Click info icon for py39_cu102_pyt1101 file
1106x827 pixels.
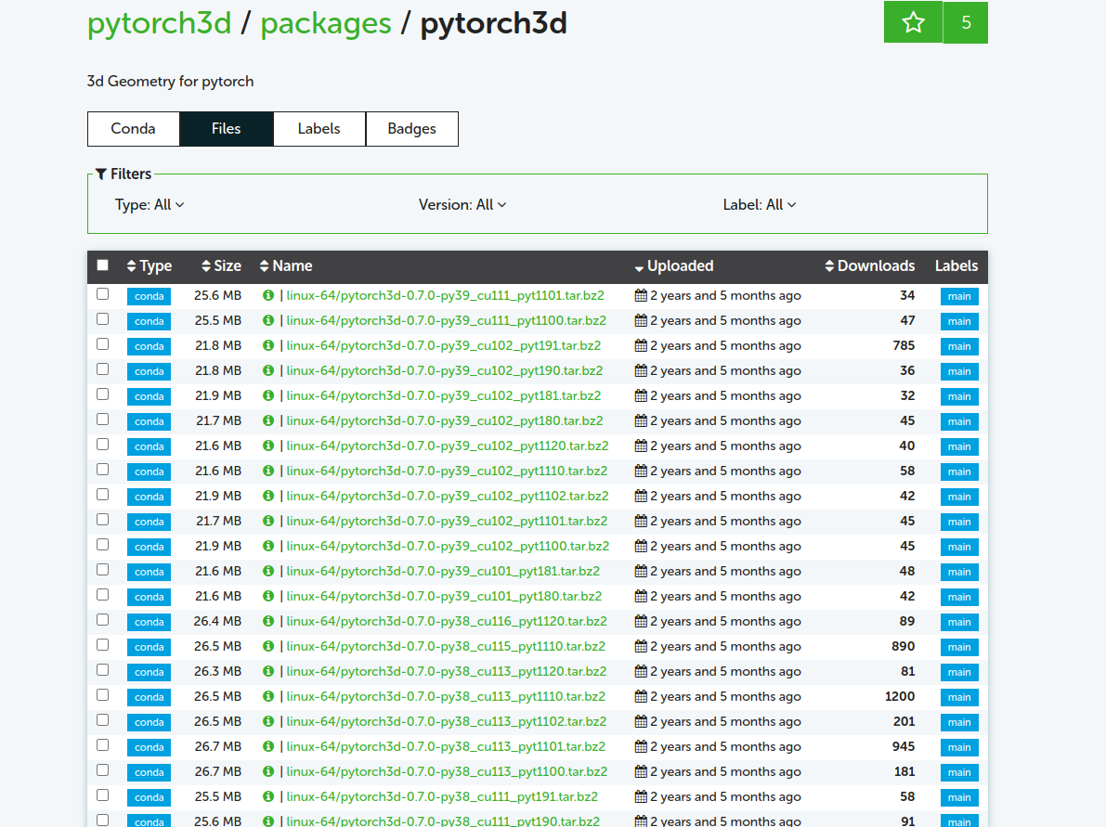[x=268, y=521]
